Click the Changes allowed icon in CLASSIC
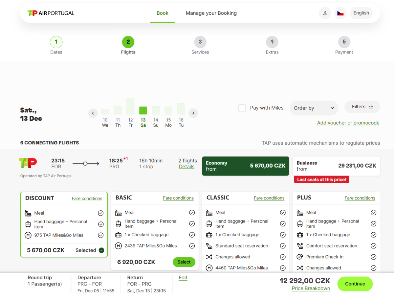The height and width of the screenshot is (296, 394). pyautogui.click(x=209, y=257)
